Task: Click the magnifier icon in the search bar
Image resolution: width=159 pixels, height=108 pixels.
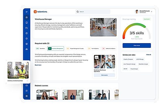Action: pos(78,12)
